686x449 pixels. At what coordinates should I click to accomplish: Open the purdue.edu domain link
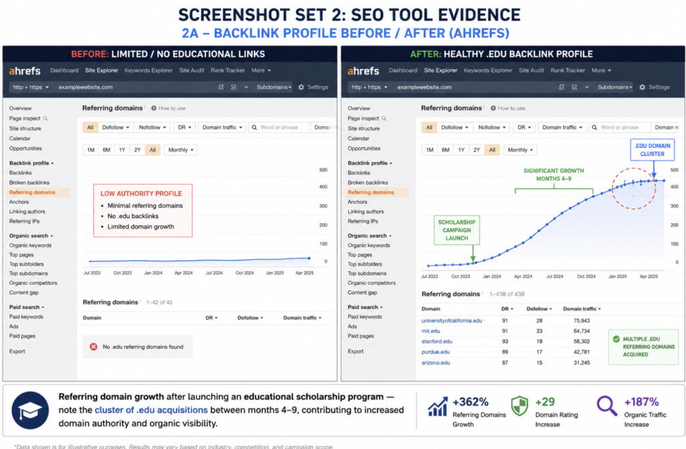click(435, 352)
